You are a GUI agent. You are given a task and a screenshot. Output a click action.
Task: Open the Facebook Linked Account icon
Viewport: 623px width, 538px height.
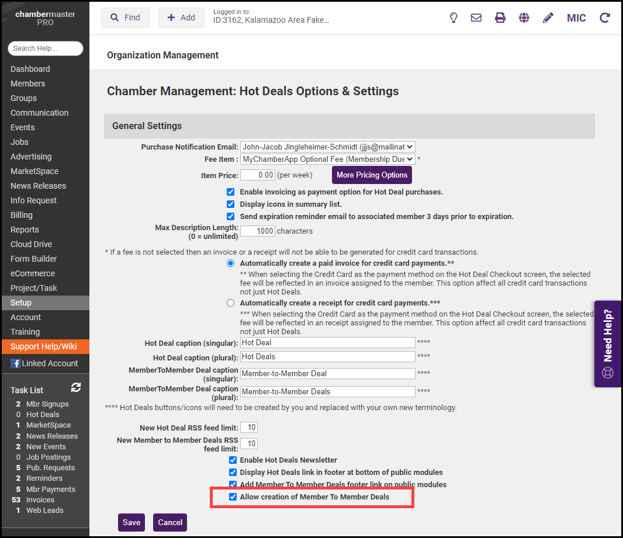(16, 363)
